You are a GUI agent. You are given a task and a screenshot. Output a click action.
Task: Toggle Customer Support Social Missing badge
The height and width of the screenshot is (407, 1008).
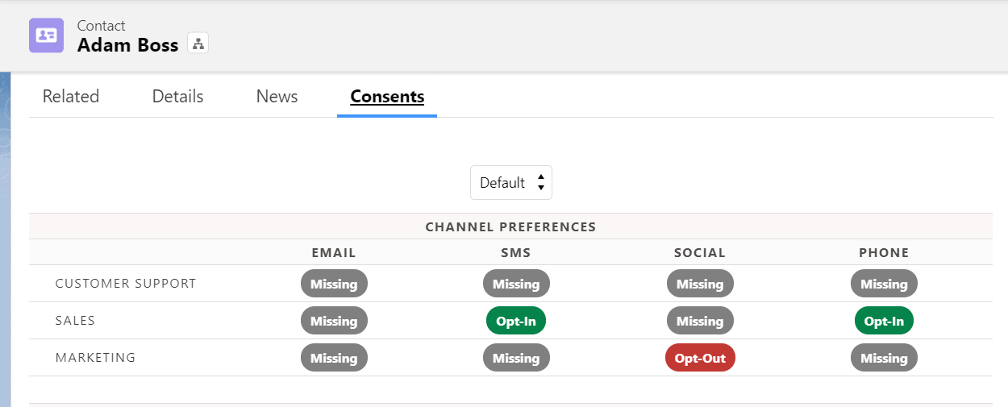(700, 284)
